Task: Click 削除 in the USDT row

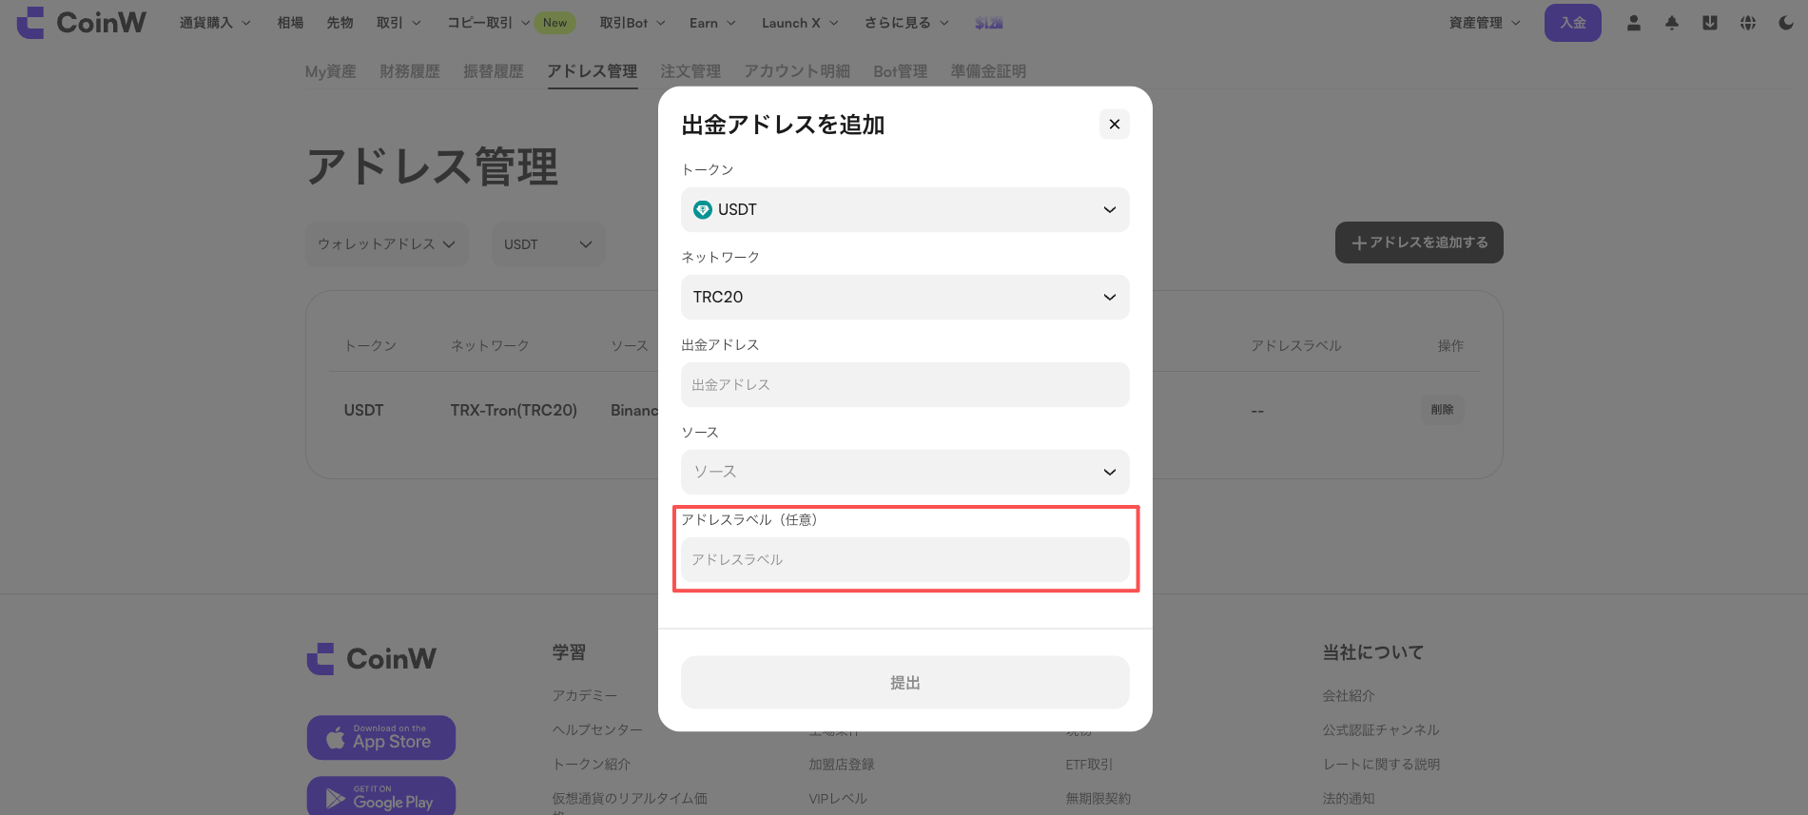Action: [x=1442, y=410]
